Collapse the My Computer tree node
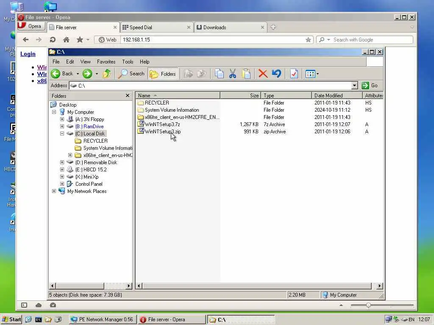Viewport: 434px width, 325px height. click(54, 112)
